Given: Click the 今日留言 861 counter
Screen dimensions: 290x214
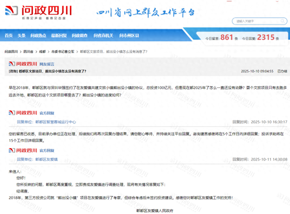Looking at the screenshot, I should [x=222, y=38].
